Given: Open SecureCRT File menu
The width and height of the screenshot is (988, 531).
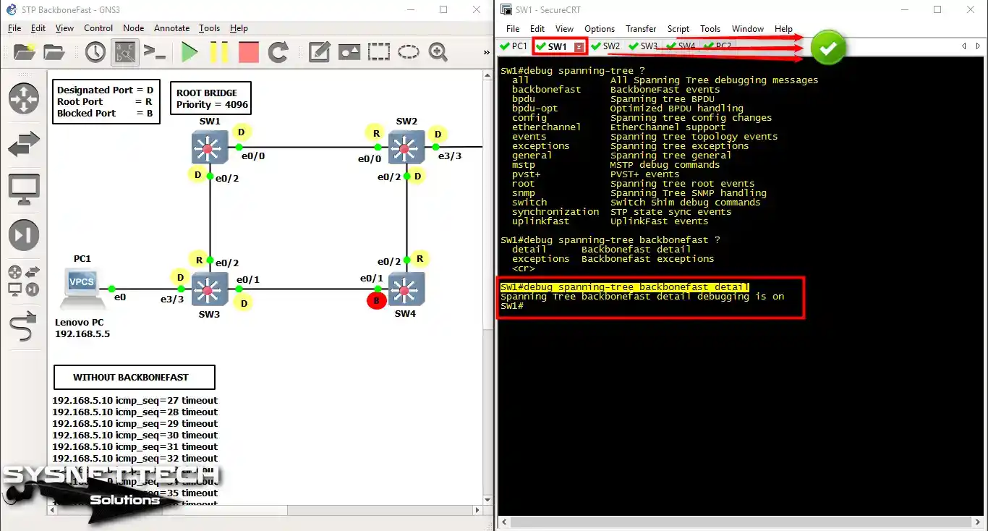Looking at the screenshot, I should coord(513,29).
